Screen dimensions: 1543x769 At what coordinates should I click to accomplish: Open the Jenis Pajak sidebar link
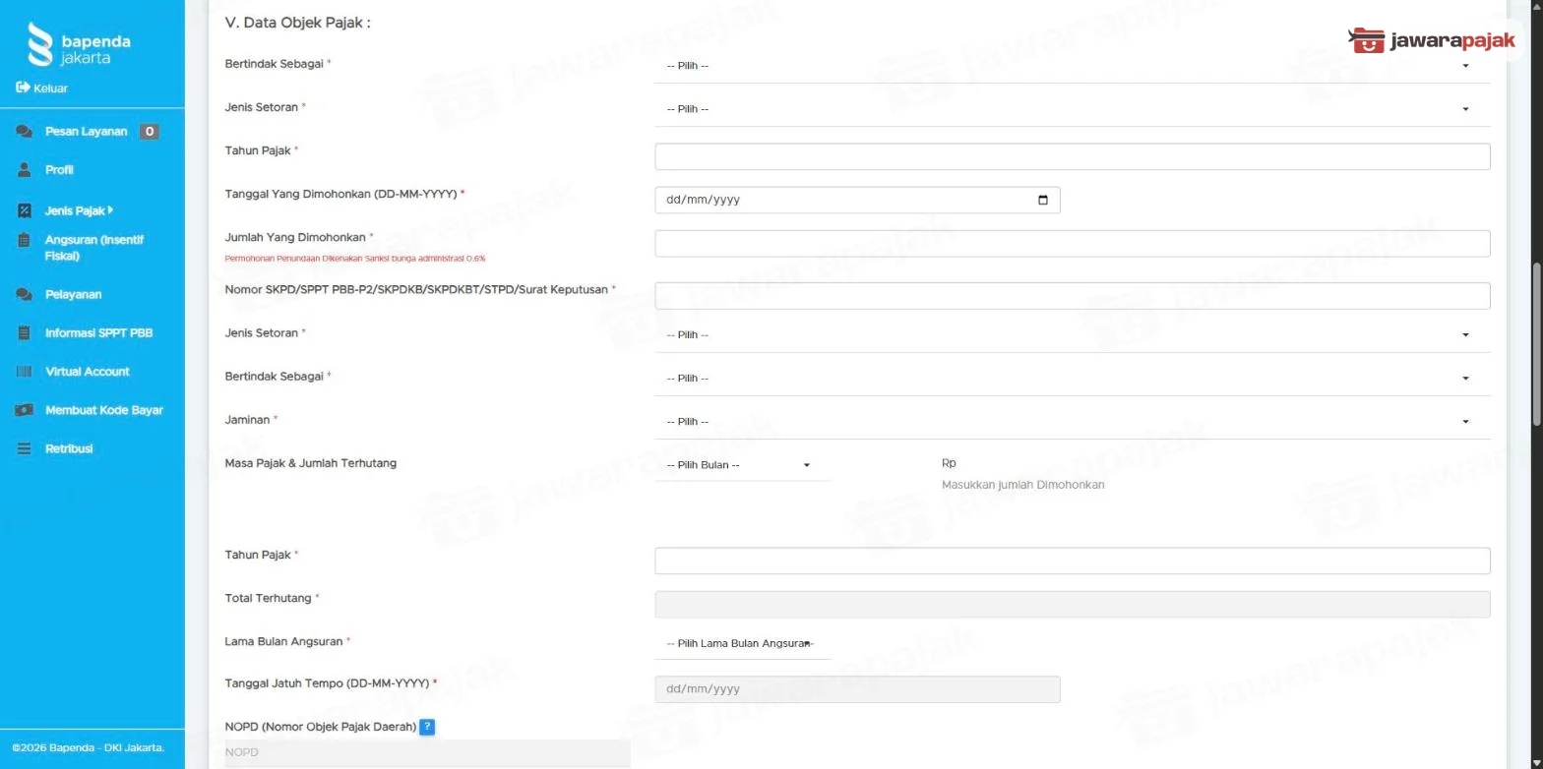click(75, 210)
